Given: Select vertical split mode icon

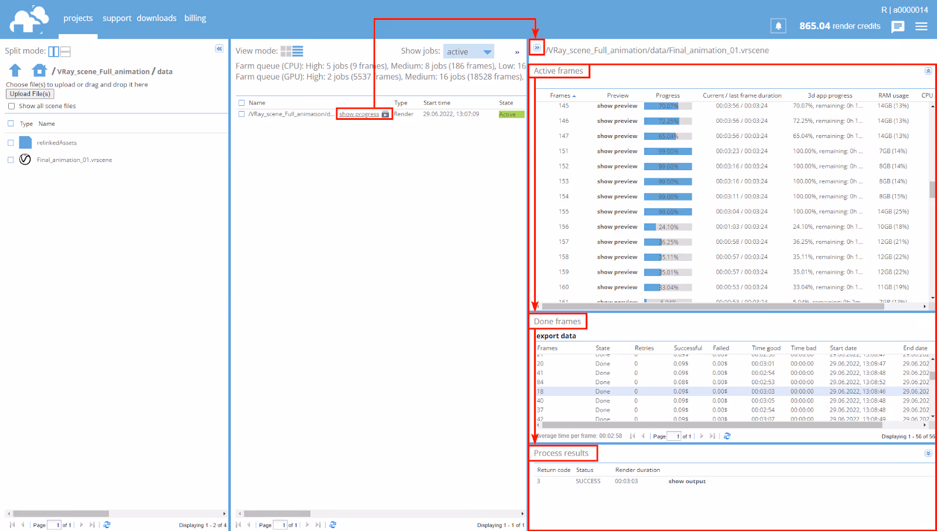Looking at the screenshot, I should coord(53,51).
